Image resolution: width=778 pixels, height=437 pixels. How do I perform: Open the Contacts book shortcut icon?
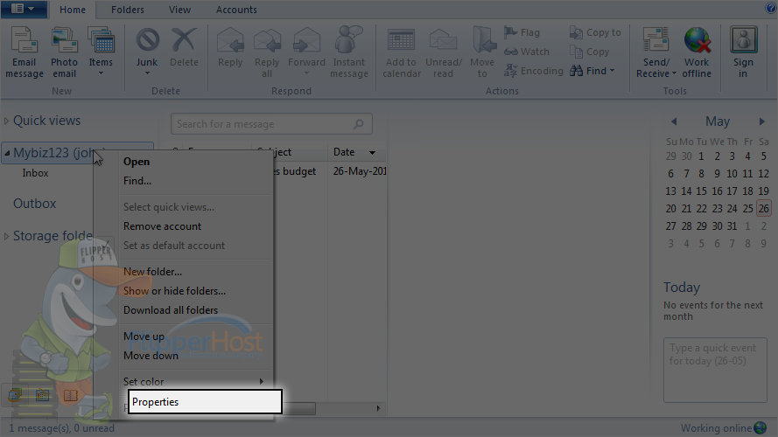coord(71,395)
